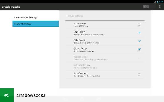The image size is (164, 102).
Task: Click 'Setup system wide proxy' description
Action: [84, 51]
